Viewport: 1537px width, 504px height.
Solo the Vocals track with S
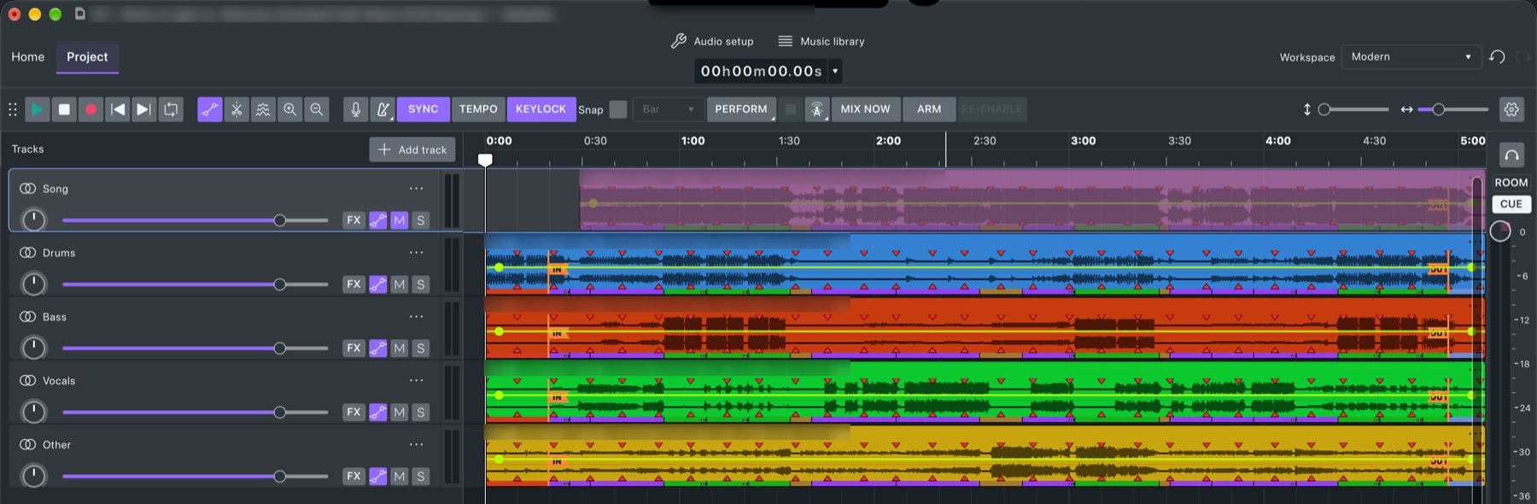[x=420, y=412]
